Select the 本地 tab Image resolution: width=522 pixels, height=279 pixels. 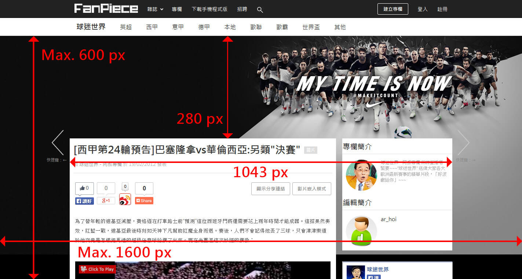230,27
